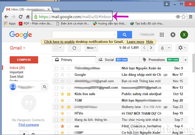Screen dimensions: 195x135
Task: Star the Google email
Action: [x=62, y=75]
